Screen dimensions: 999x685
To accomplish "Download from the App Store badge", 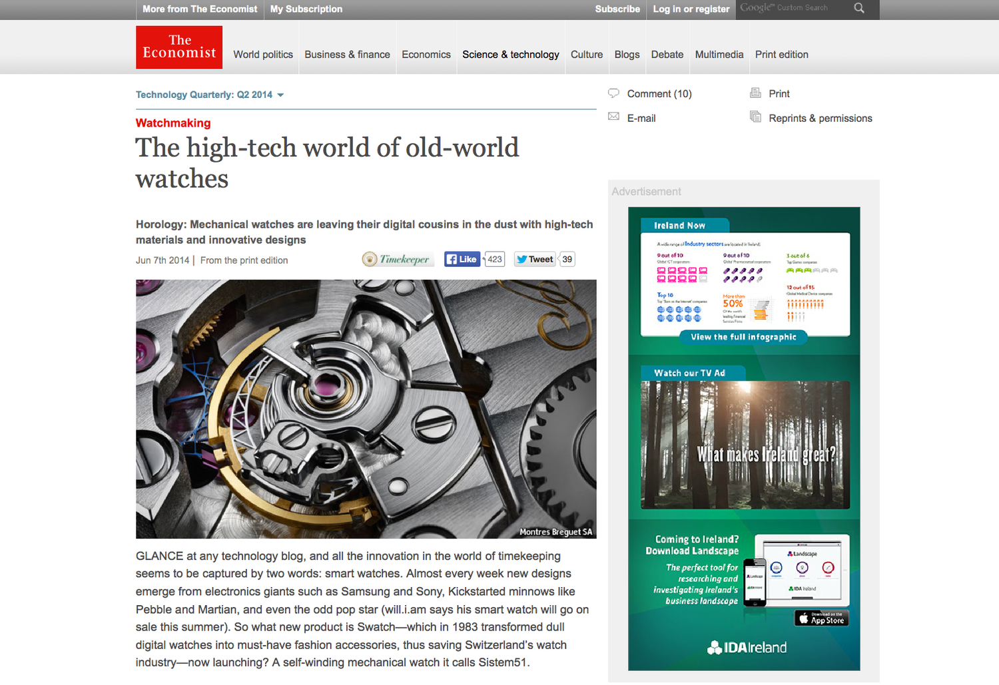I will (x=821, y=618).
